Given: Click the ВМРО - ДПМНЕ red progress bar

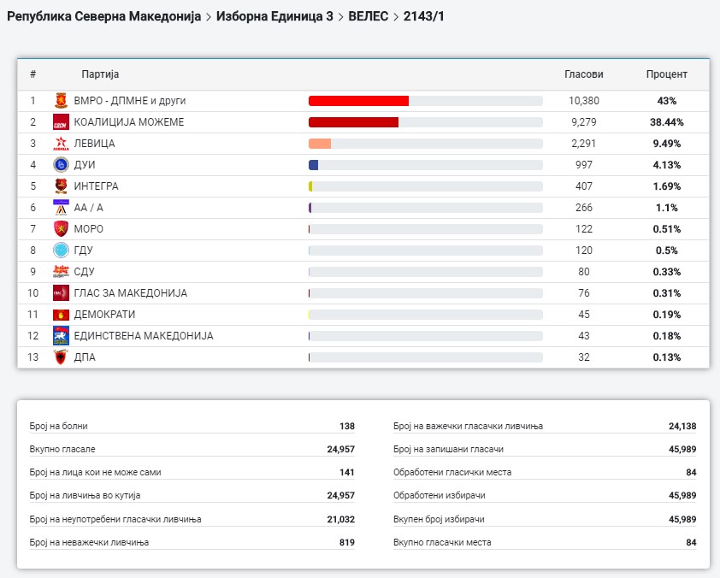Looking at the screenshot, I should [358, 101].
